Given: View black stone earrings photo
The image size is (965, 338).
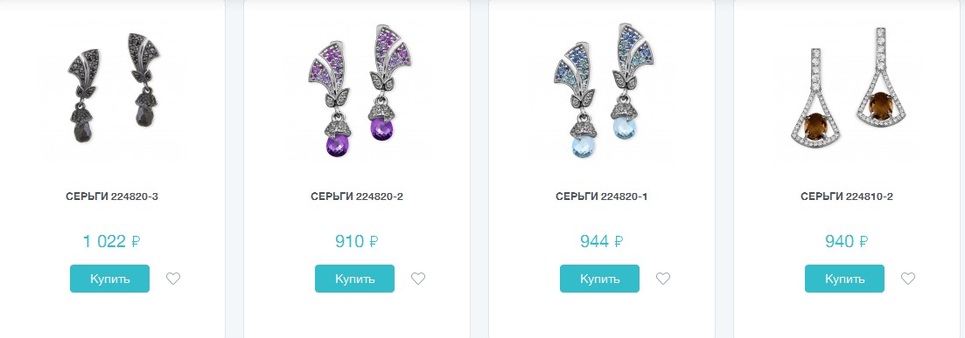Looking at the screenshot, I should point(112,90).
